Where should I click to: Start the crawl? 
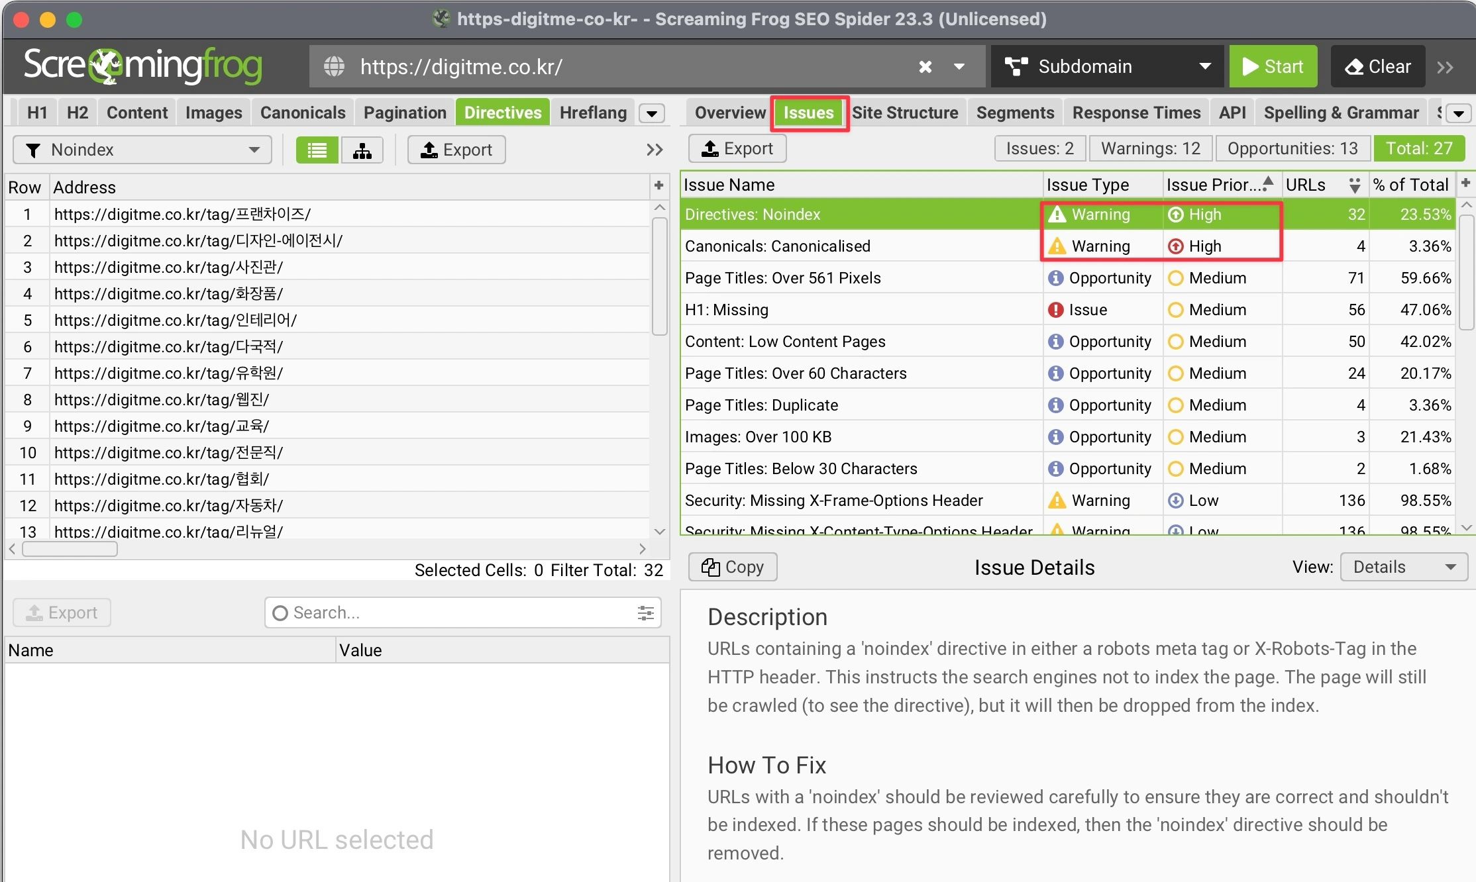tap(1273, 66)
